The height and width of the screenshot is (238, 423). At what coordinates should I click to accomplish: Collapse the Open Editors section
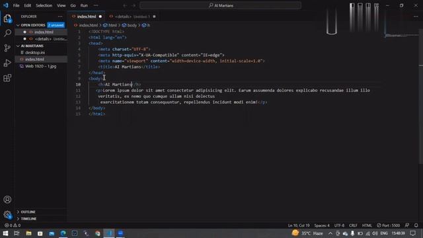(33, 25)
